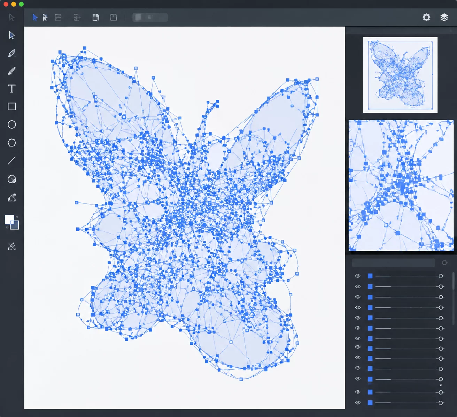Activate the Line tool

(x=11, y=160)
